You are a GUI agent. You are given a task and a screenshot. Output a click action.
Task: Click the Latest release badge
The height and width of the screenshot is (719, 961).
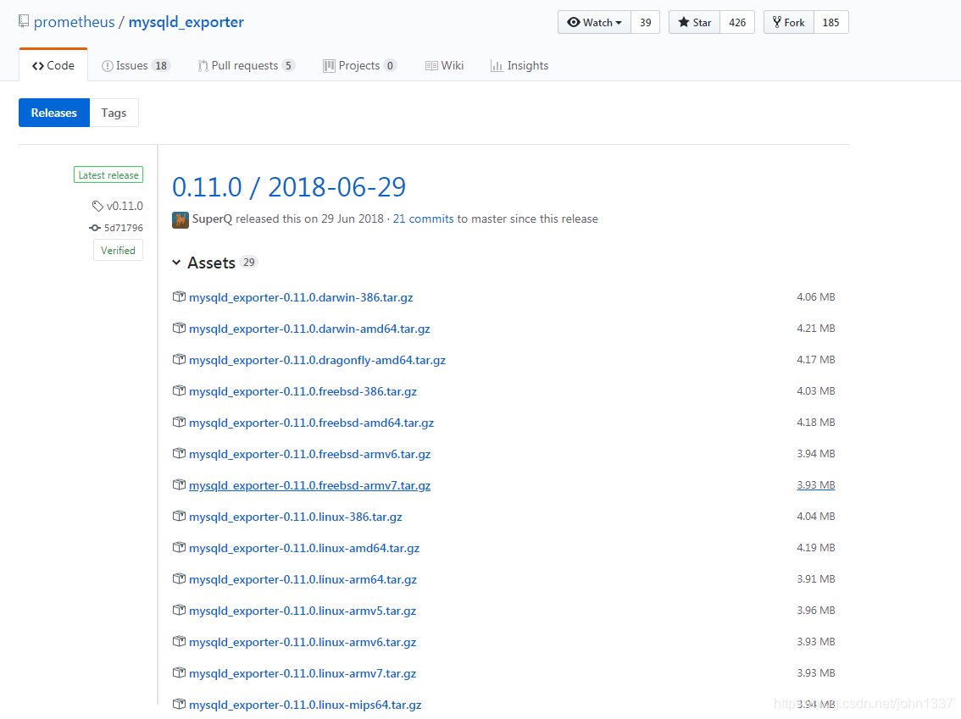click(108, 175)
